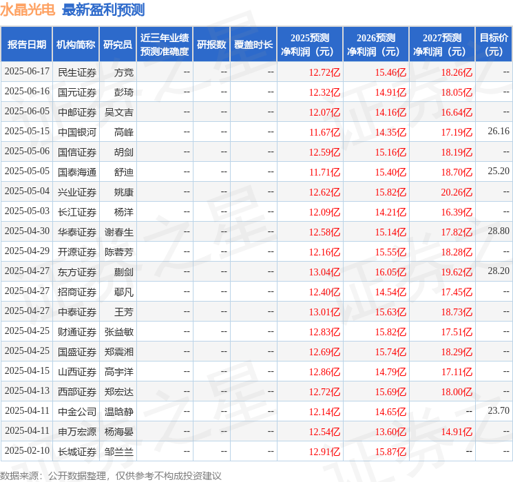The width and height of the screenshot is (513, 482).
Task: Select 中邮证券 institution cell
Action: coord(77,112)
